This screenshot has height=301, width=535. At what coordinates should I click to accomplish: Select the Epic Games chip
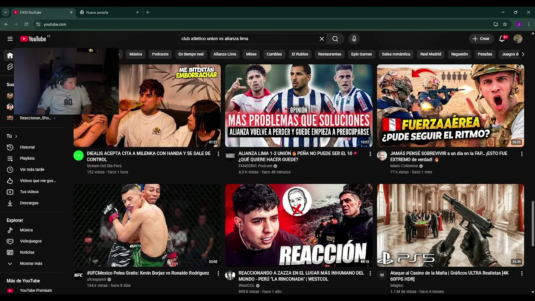tap(362, 54)
